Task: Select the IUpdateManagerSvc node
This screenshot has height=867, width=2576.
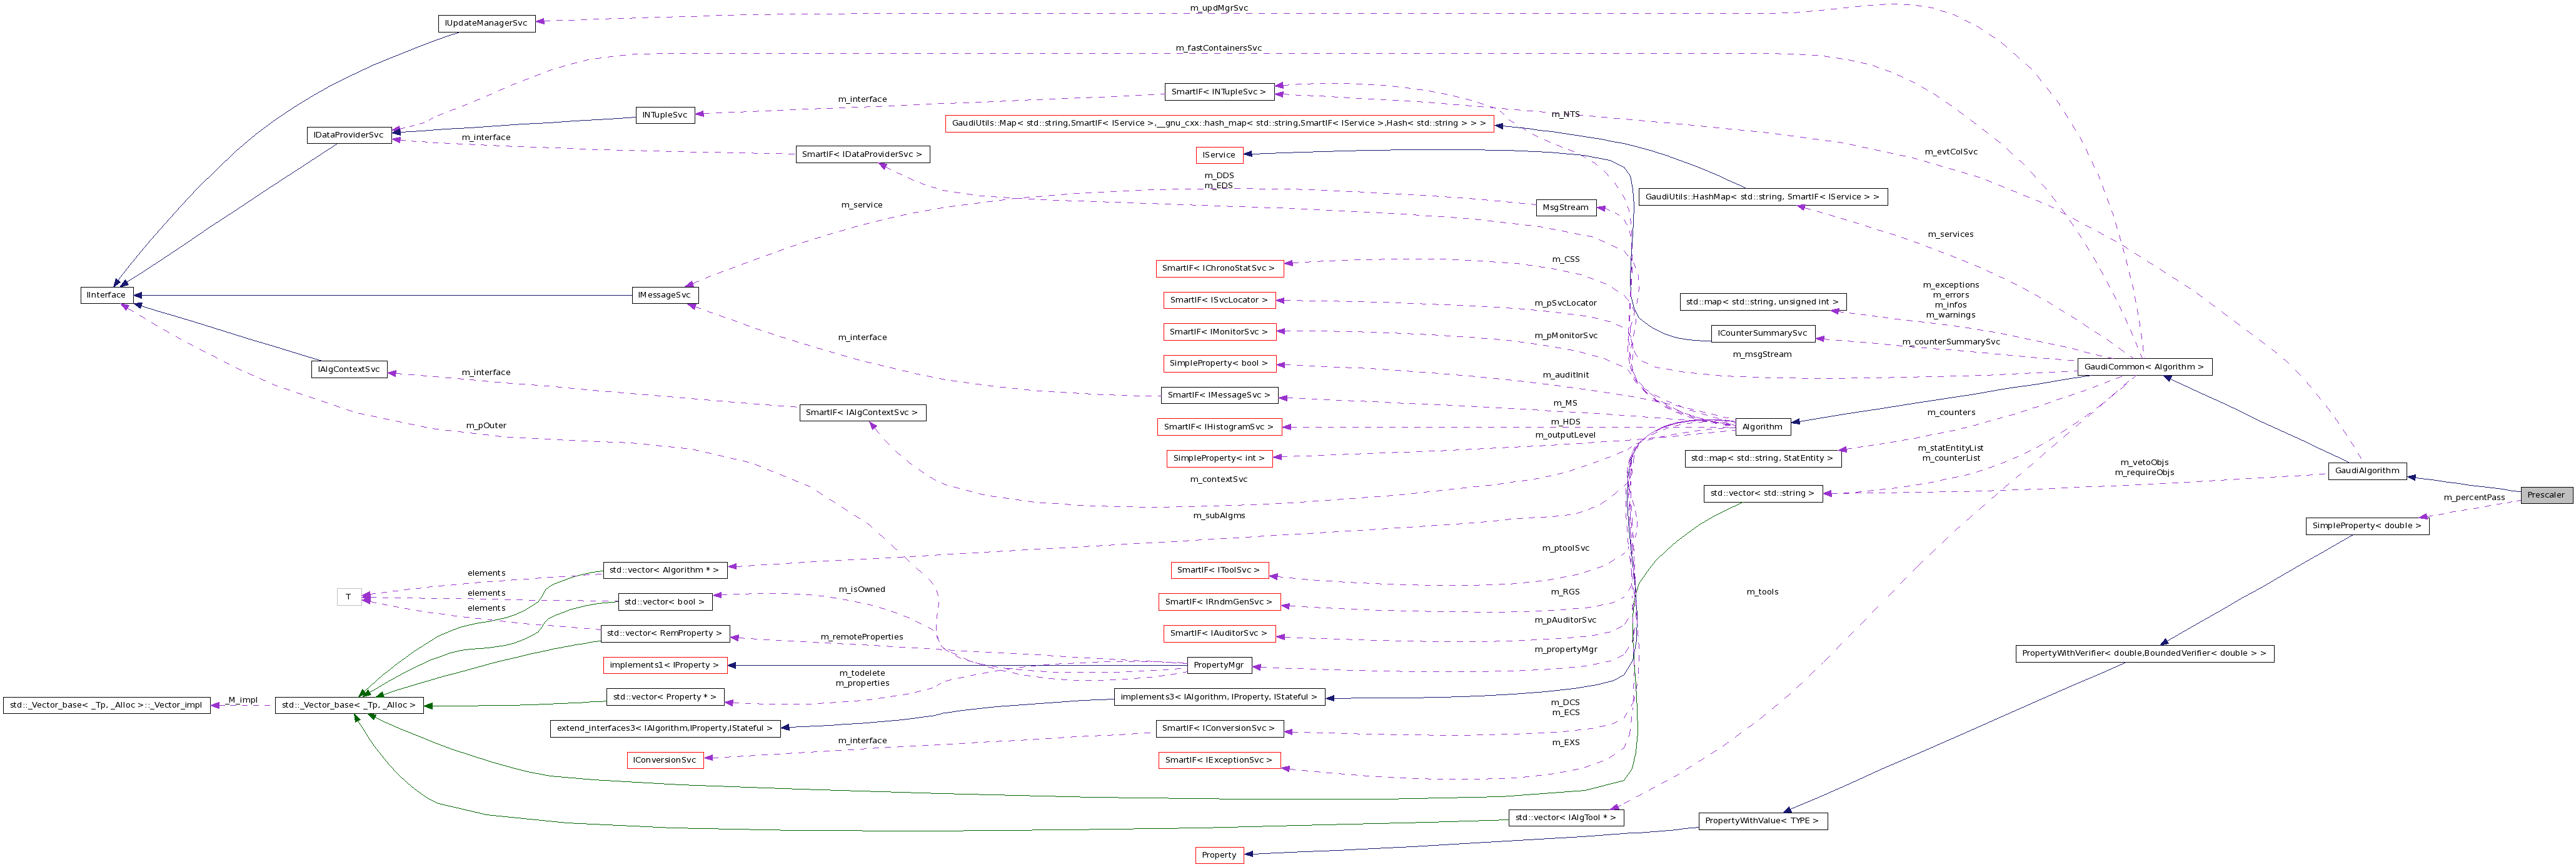Action: click(487, 22)
